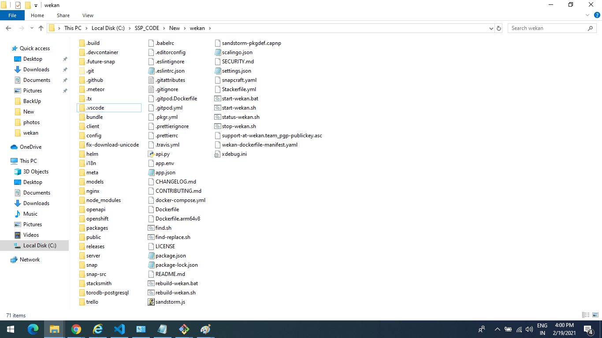Open the File menu
The height and width of the screenshot is (338, 602).
12,15
